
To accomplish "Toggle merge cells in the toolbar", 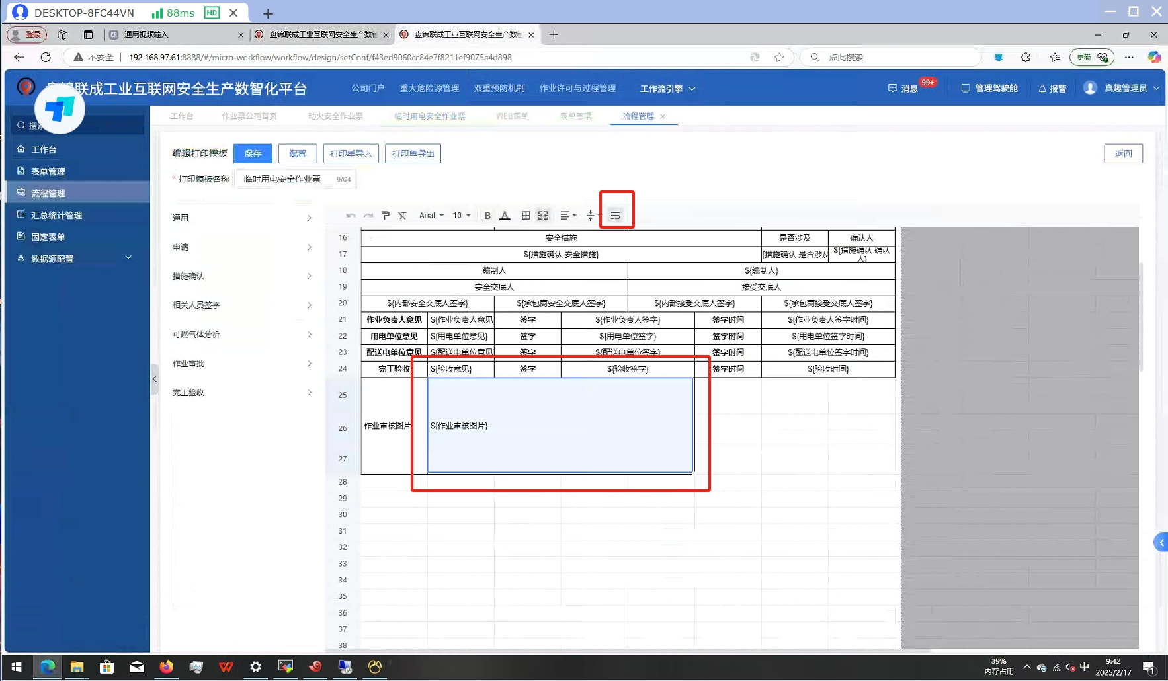I will (543, 216).
